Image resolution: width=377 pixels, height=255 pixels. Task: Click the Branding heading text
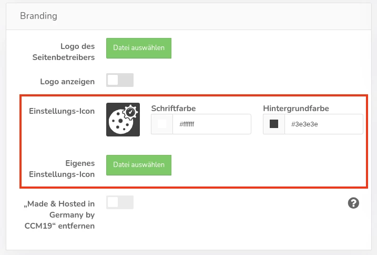click(38, 16)
